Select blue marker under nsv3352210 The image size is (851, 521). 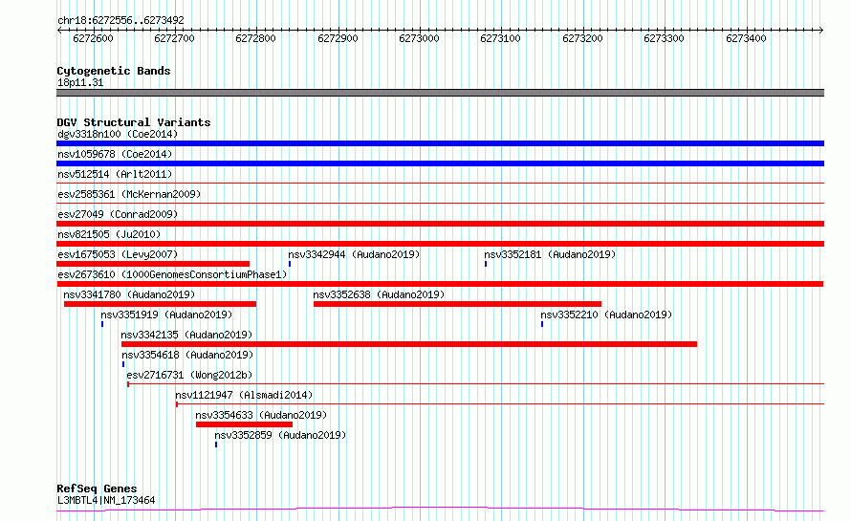(x=542, y=324)
